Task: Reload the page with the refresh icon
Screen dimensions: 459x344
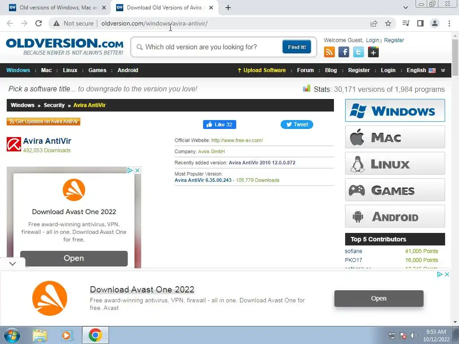Action: 39,23
